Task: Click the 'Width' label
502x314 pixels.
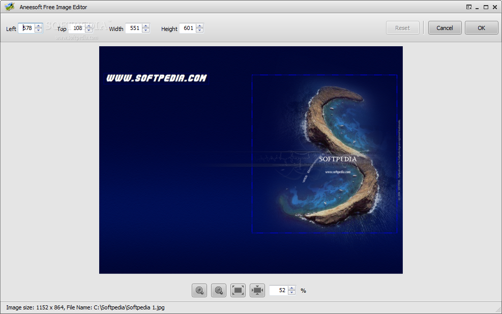Action: pos(116,29)
